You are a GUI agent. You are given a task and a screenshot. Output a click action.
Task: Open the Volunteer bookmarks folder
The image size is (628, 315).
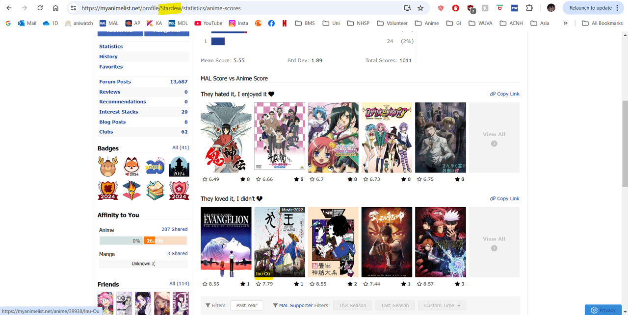392,23
